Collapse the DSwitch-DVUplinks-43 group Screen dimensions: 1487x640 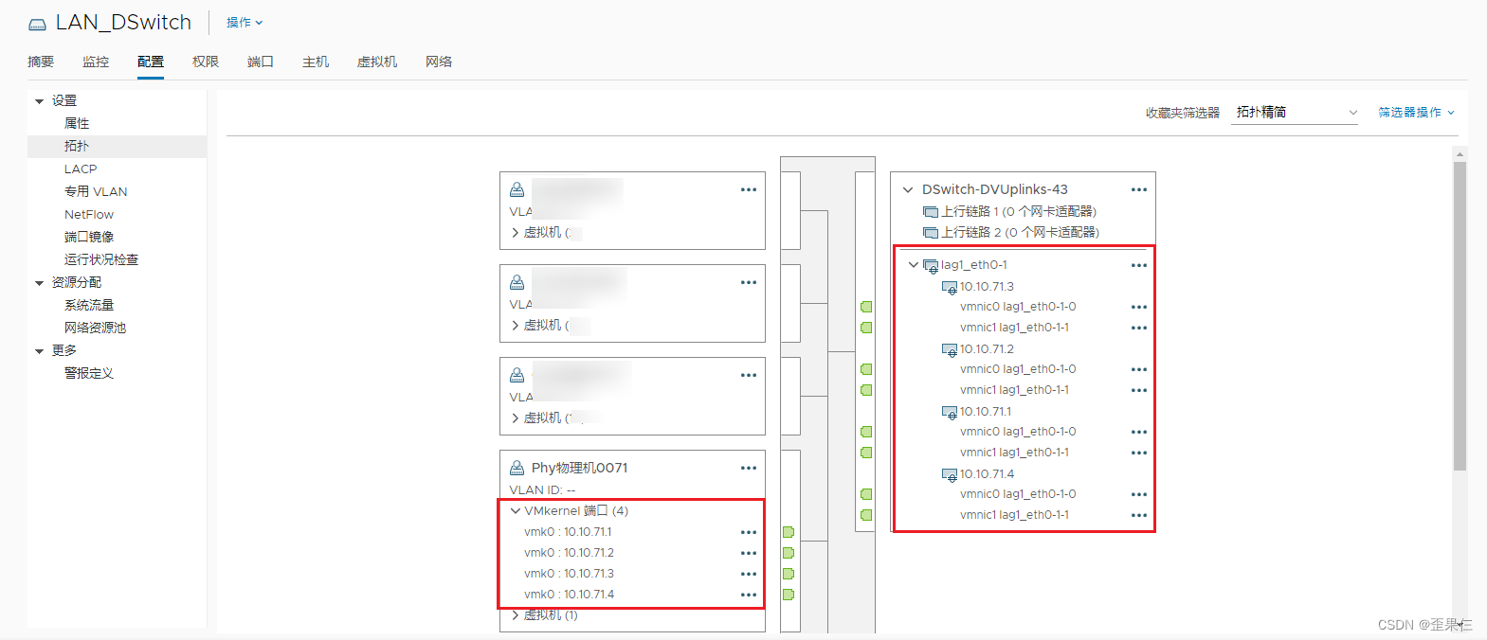pos(908,189)
